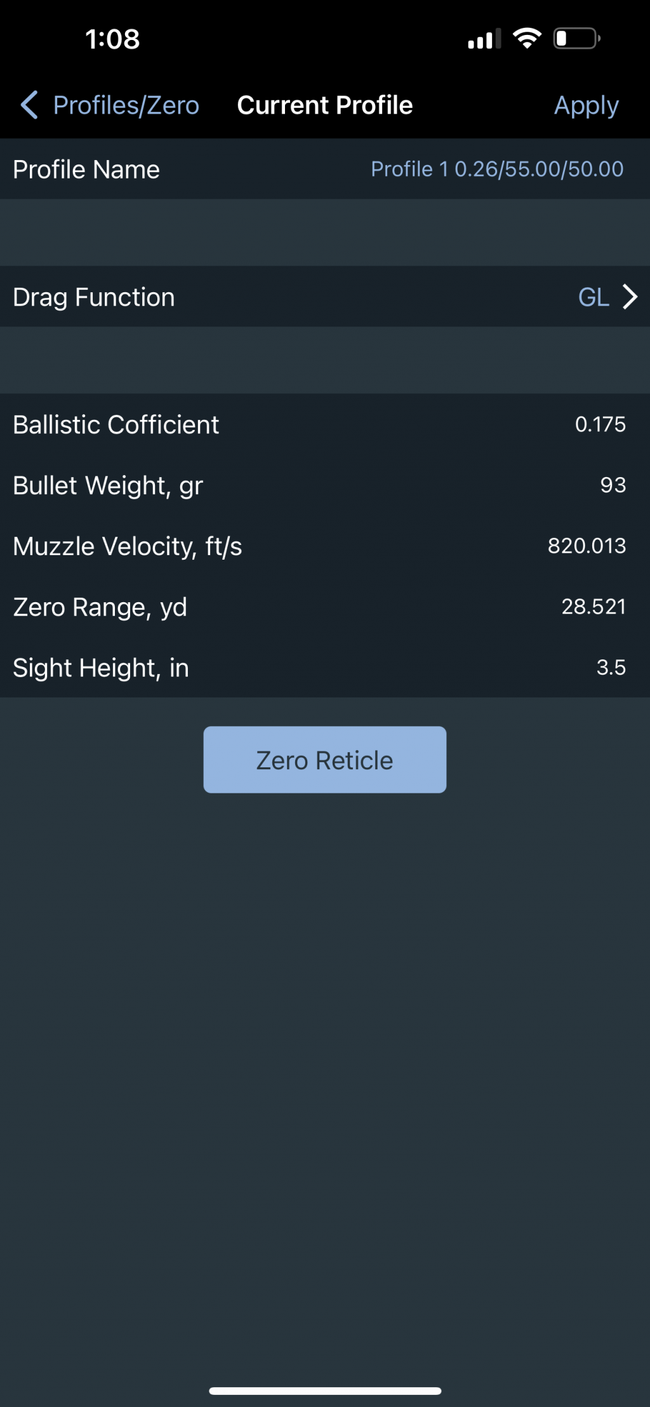The width and height of the screenshot is (650, 1407).
Task: Tap the Wi-Fi status icon
Action: tap(527, 39)
